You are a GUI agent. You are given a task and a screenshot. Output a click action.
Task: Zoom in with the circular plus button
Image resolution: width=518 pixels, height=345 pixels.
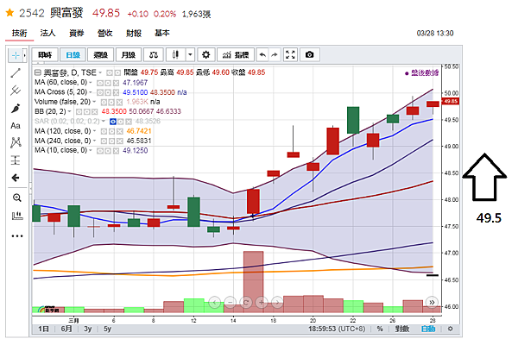[262, 302]
